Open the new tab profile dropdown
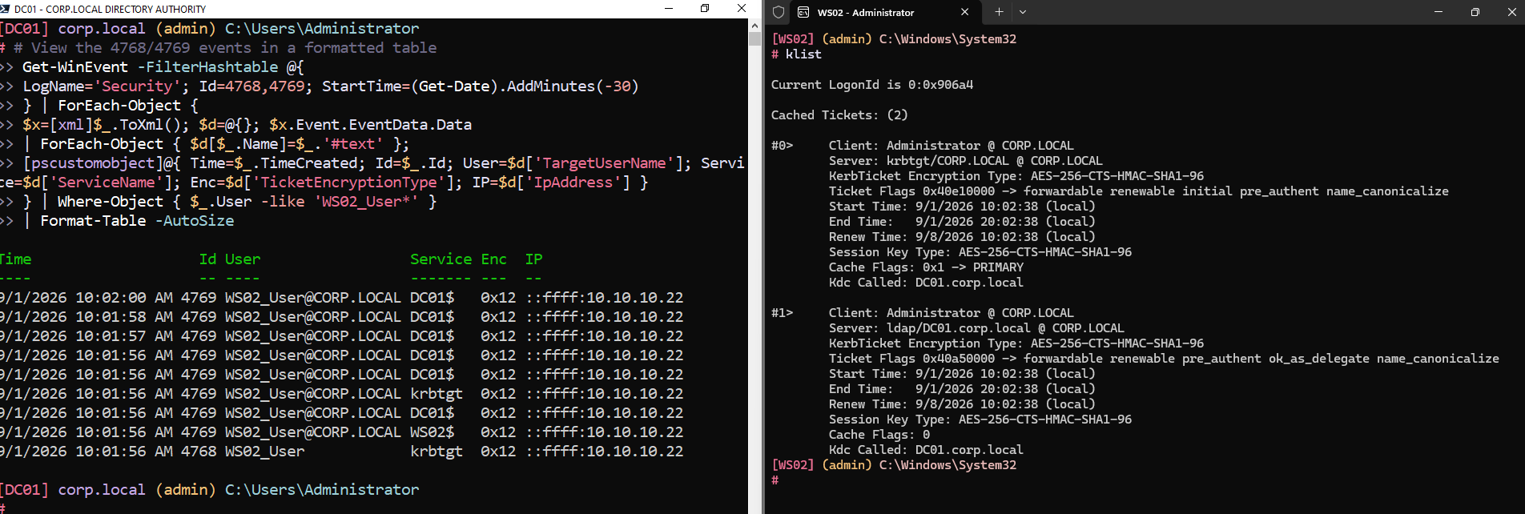 [x=1023, y=12]
